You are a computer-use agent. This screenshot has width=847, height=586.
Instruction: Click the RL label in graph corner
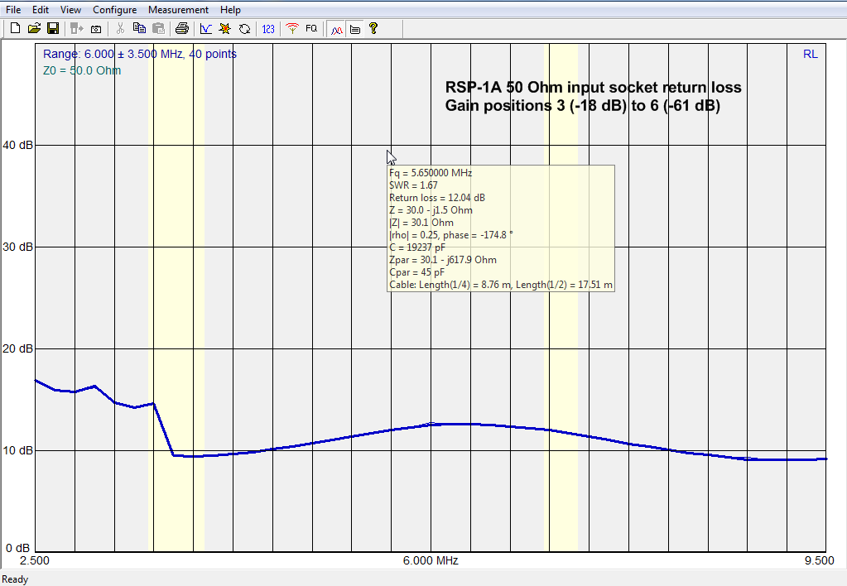[x=811, y=54]
